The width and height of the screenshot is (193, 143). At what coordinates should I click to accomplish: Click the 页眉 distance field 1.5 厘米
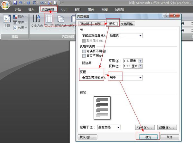click(x=131, y=61)
